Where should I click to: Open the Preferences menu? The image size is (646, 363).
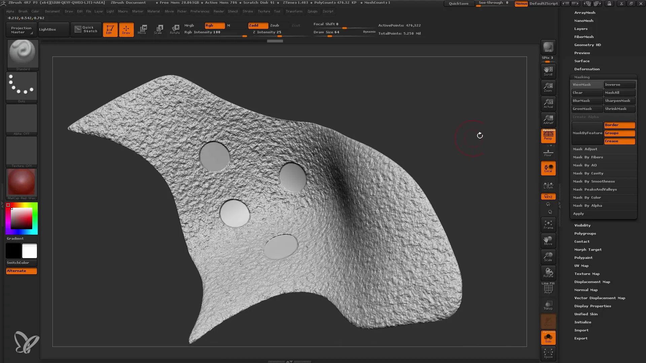click(x=200, y=12)
